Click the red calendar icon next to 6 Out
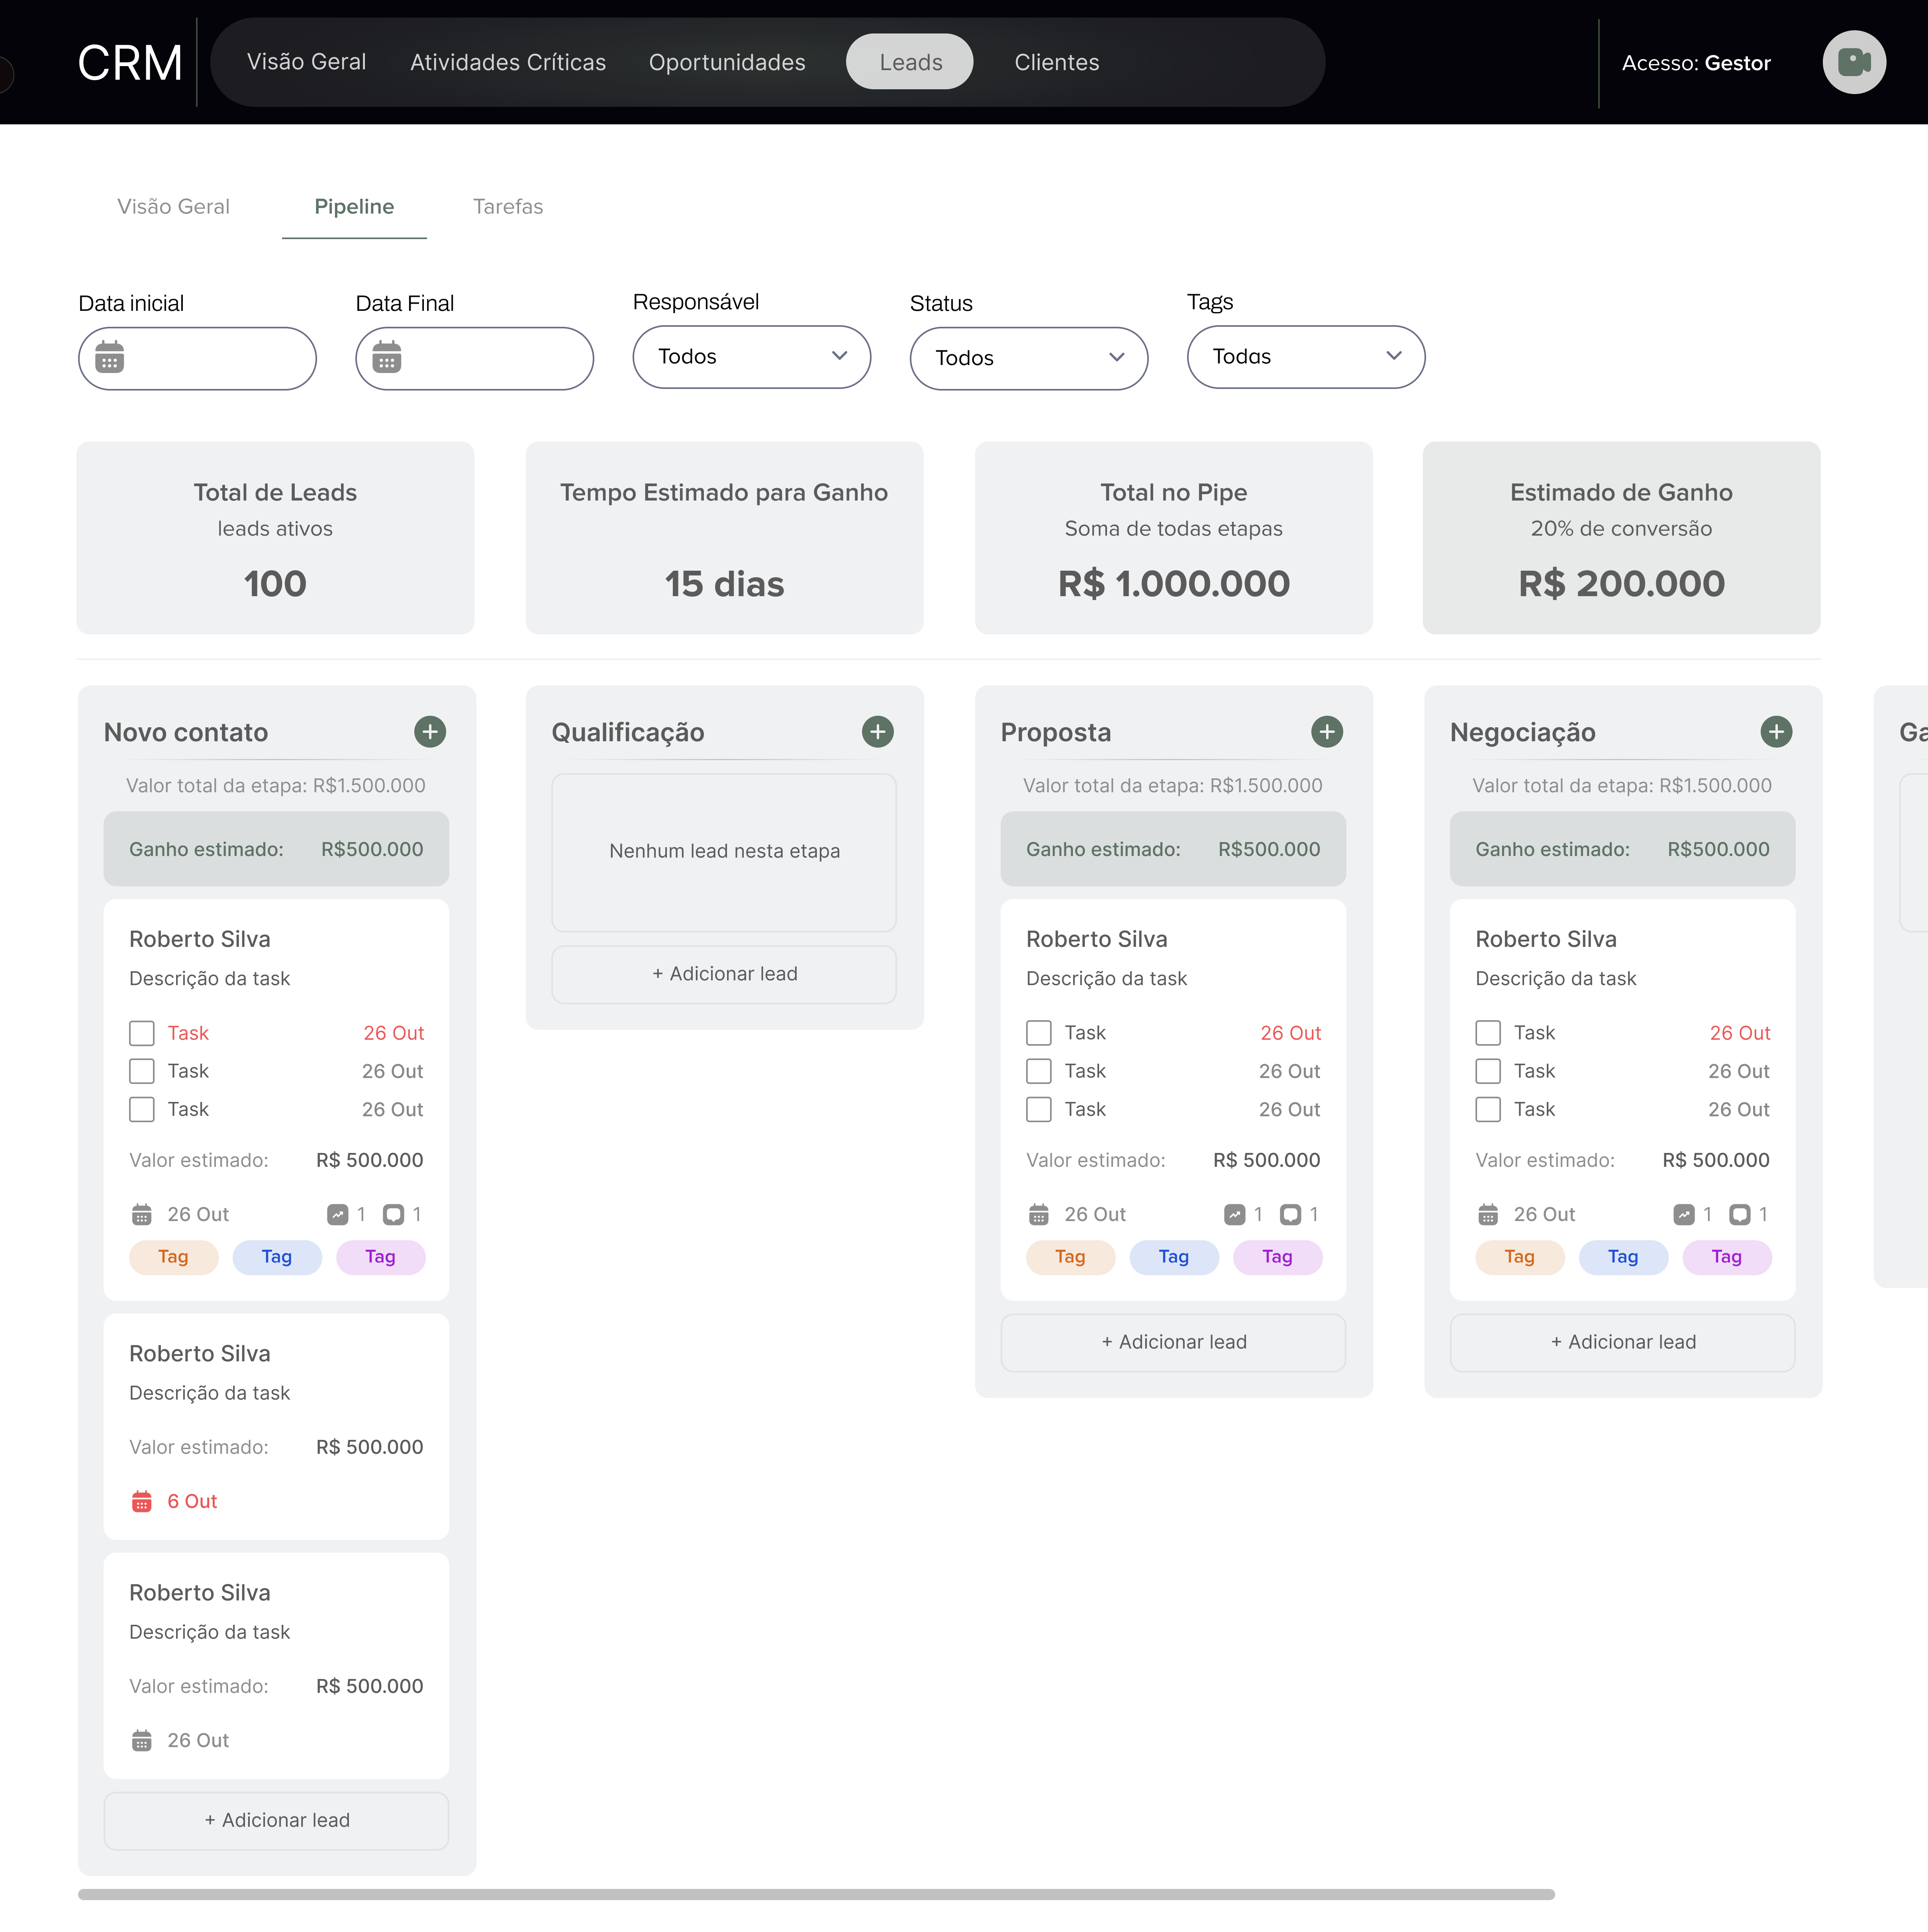Viewport: 1928px width, 1932px height. tap(141, 1500)
